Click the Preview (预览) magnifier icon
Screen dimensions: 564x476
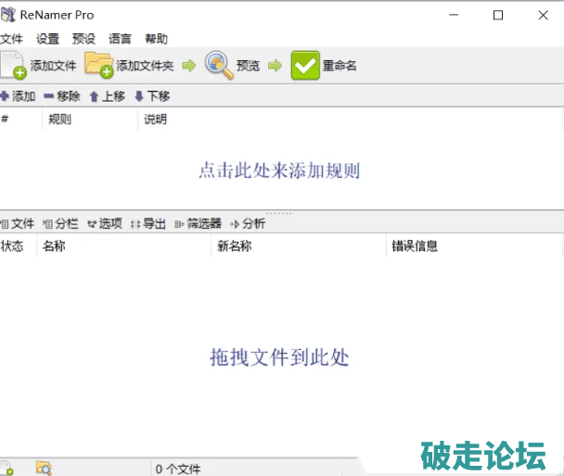(219, 66)
